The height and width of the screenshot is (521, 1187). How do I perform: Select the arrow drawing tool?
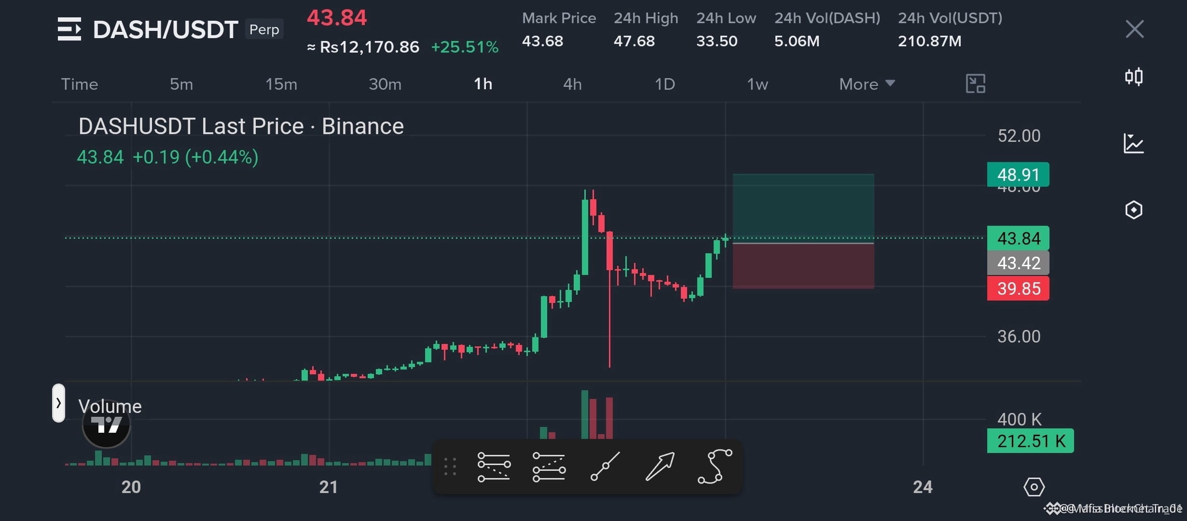tap(660, 467)
